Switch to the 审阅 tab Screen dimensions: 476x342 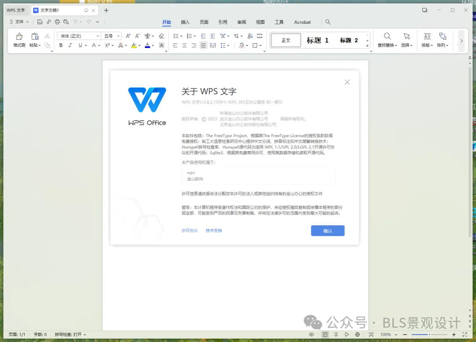(x=242, y=22)
